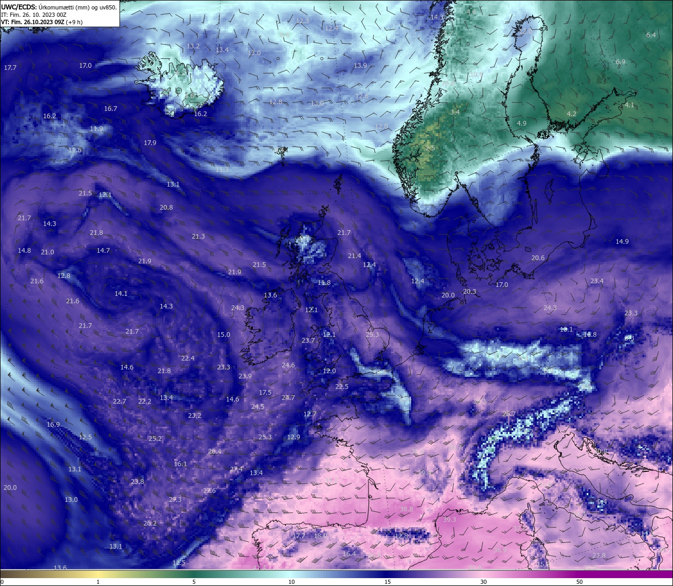Click the value 17.5 on the map

tap(265, 393)
